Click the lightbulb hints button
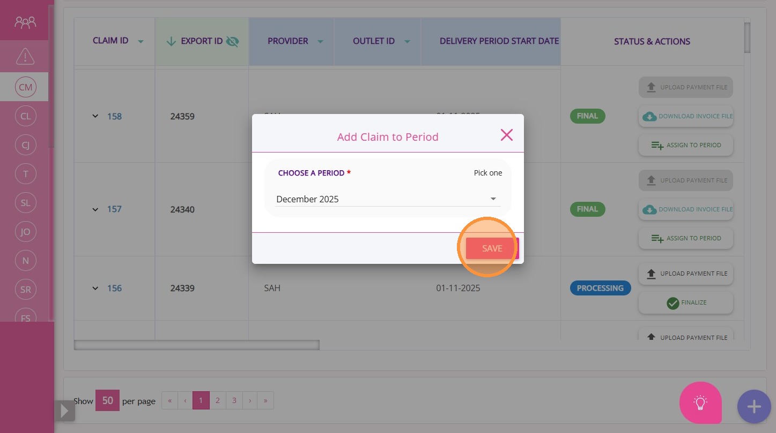Image resolution: width=776 pixels, height=433 pixels. [x=700, y=403]
